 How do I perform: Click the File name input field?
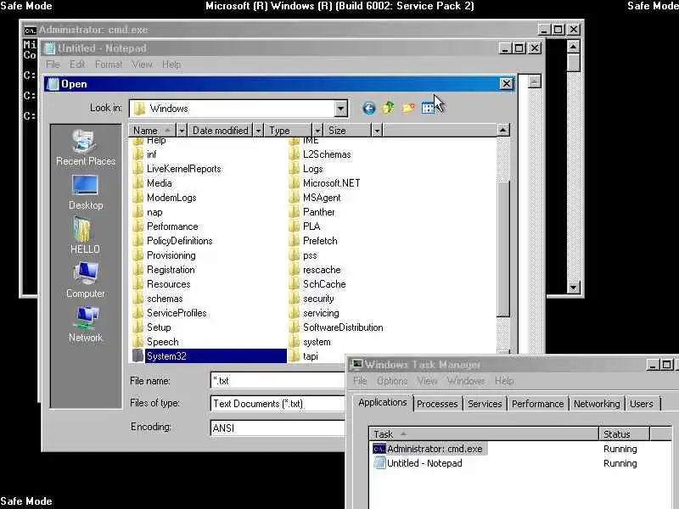(278, 380)
